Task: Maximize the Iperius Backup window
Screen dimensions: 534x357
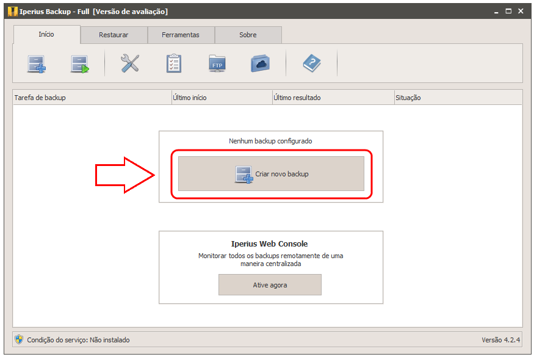Action: (508, 11)
